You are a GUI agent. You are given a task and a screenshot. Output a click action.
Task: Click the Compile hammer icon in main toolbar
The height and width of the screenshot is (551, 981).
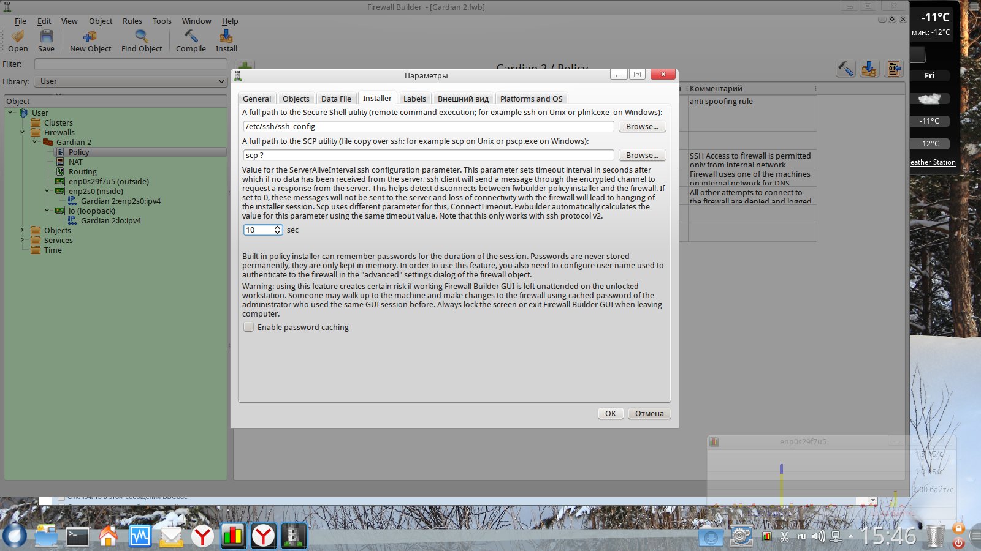(x=191, y=37)
